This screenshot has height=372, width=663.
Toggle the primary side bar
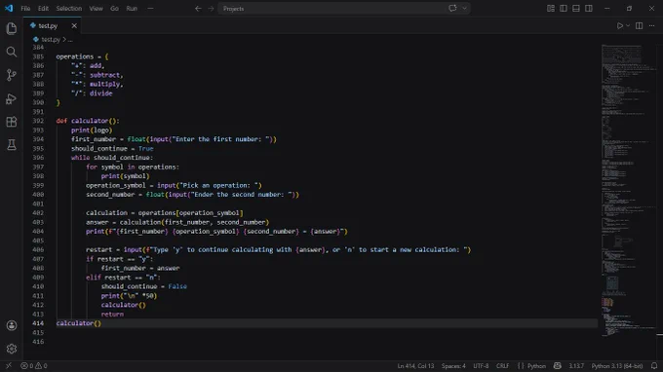[x=564, y=9]
